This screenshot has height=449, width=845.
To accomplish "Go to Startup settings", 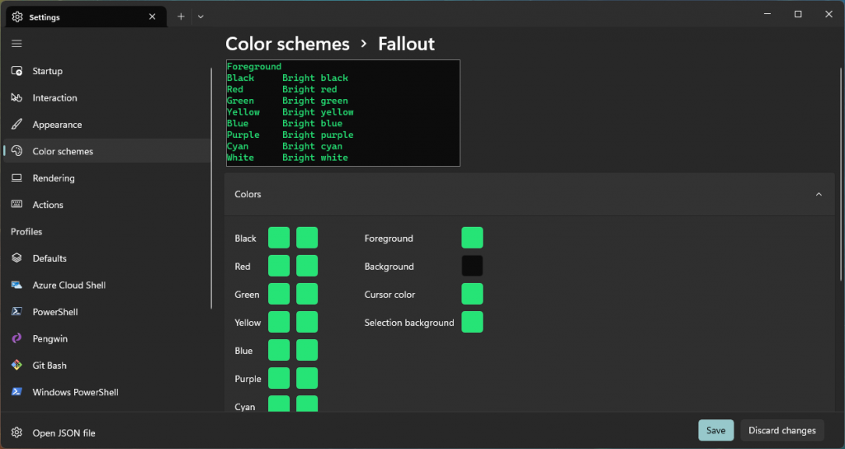I will tap(107, 71).
